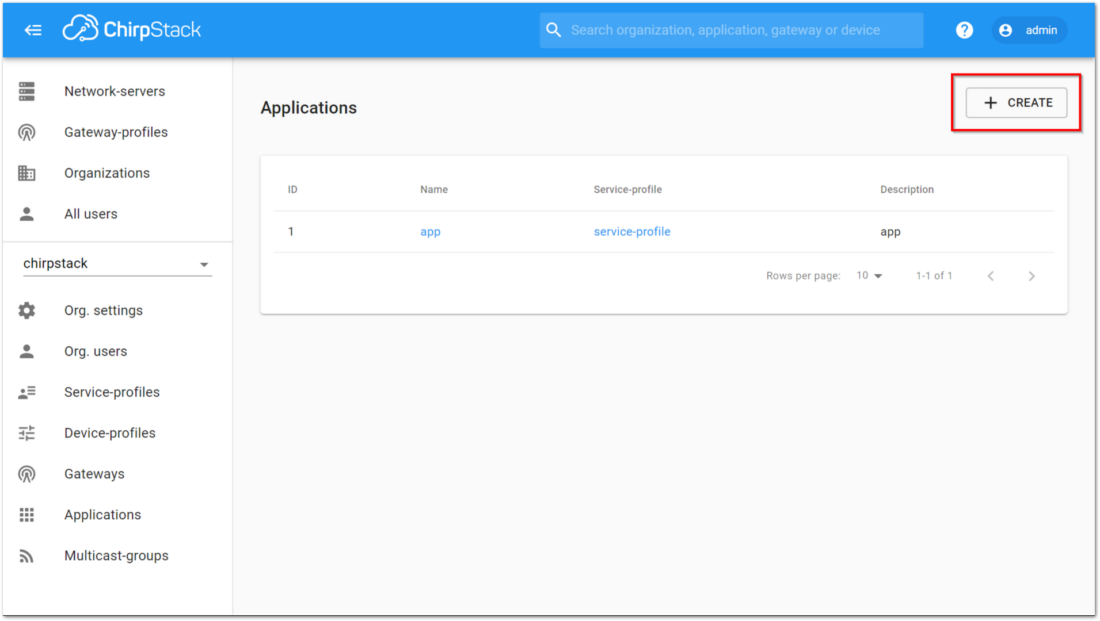Click the ChirpStack title text
The image size is (1100, 621).
(x=152, y=30)
